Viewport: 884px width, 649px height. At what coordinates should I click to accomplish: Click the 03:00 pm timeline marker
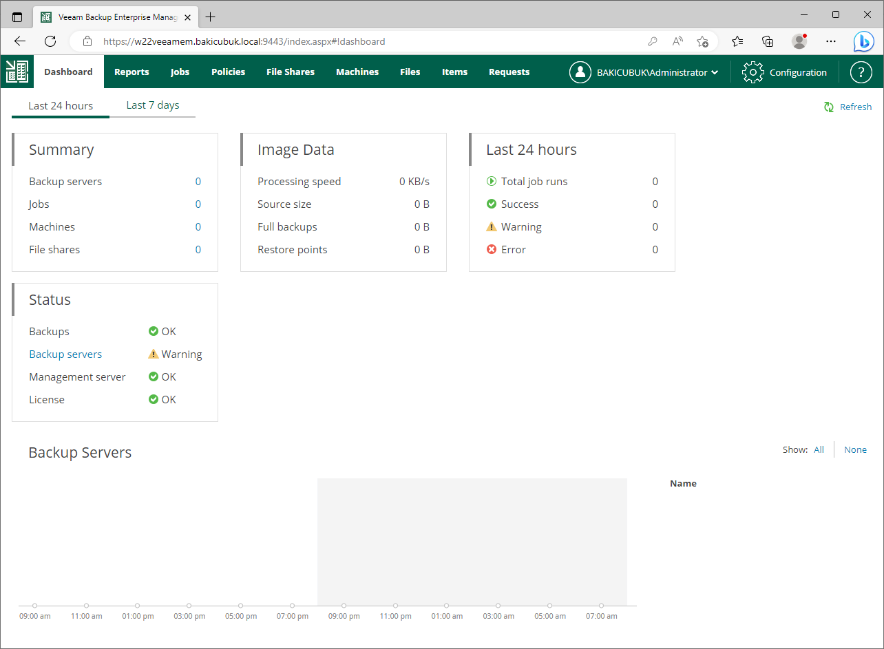[189, 606]
